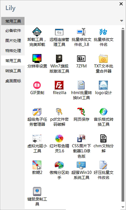Open TXT文本批量合并器 folder icon
Viewport: 126px width, 210px height.
pos(103,58)
